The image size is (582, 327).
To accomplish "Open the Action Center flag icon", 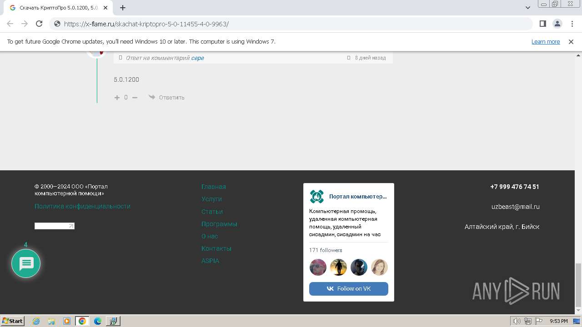I will pos(538,321).
